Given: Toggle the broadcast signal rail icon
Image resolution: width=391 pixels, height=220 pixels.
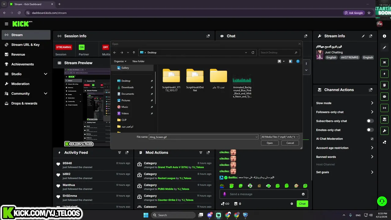Looking at the screenshot, I should (x=384, y=108).
